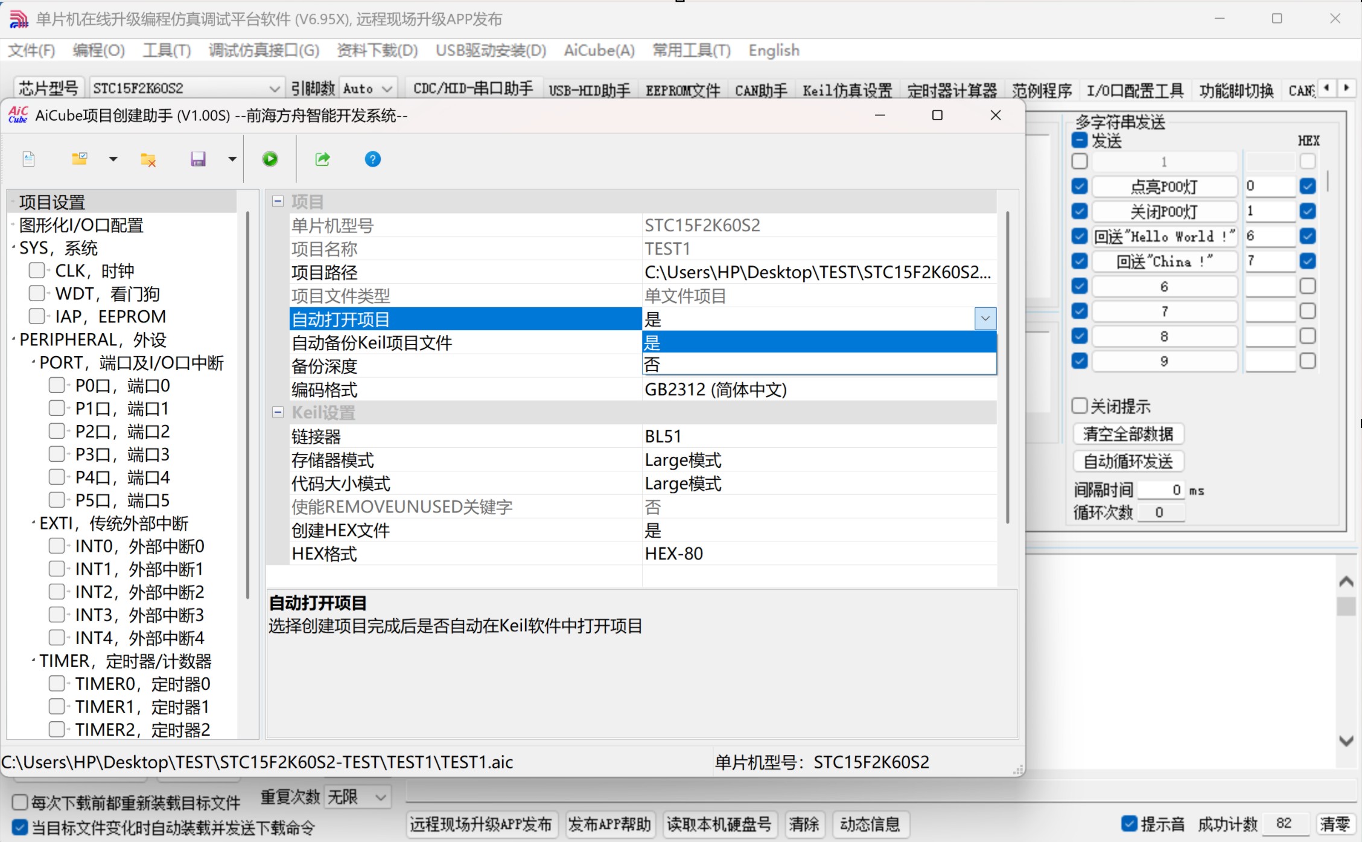Select 项目设置 in the tree
This screenshot has width=1362, height=842.
(53, 202)
